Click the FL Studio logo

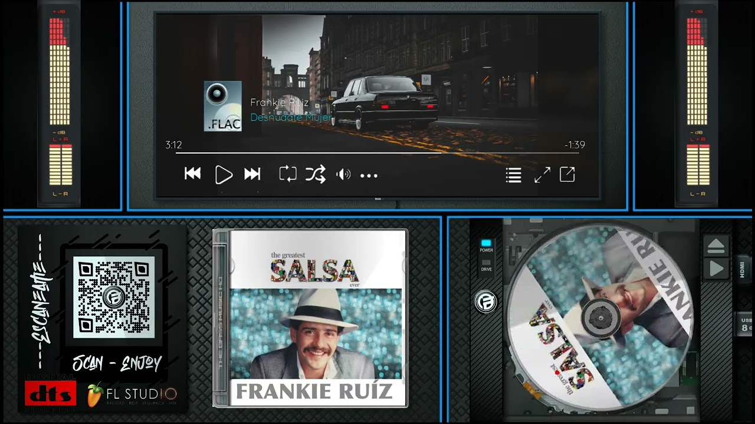click(132, 394)
